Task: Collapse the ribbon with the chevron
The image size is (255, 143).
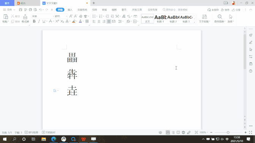Action: tap(251, 10)
